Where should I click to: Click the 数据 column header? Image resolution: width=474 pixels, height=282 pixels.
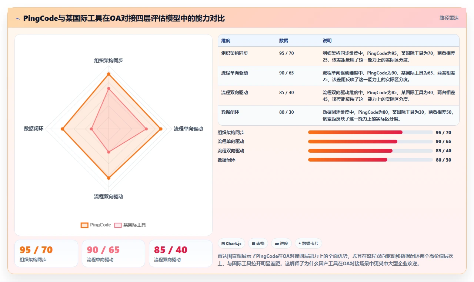pos(284,41)
